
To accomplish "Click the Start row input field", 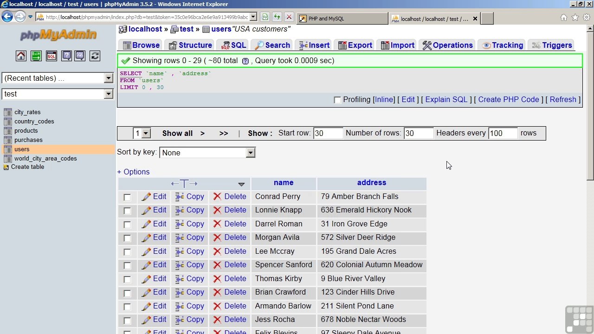I will click(328, 133).
